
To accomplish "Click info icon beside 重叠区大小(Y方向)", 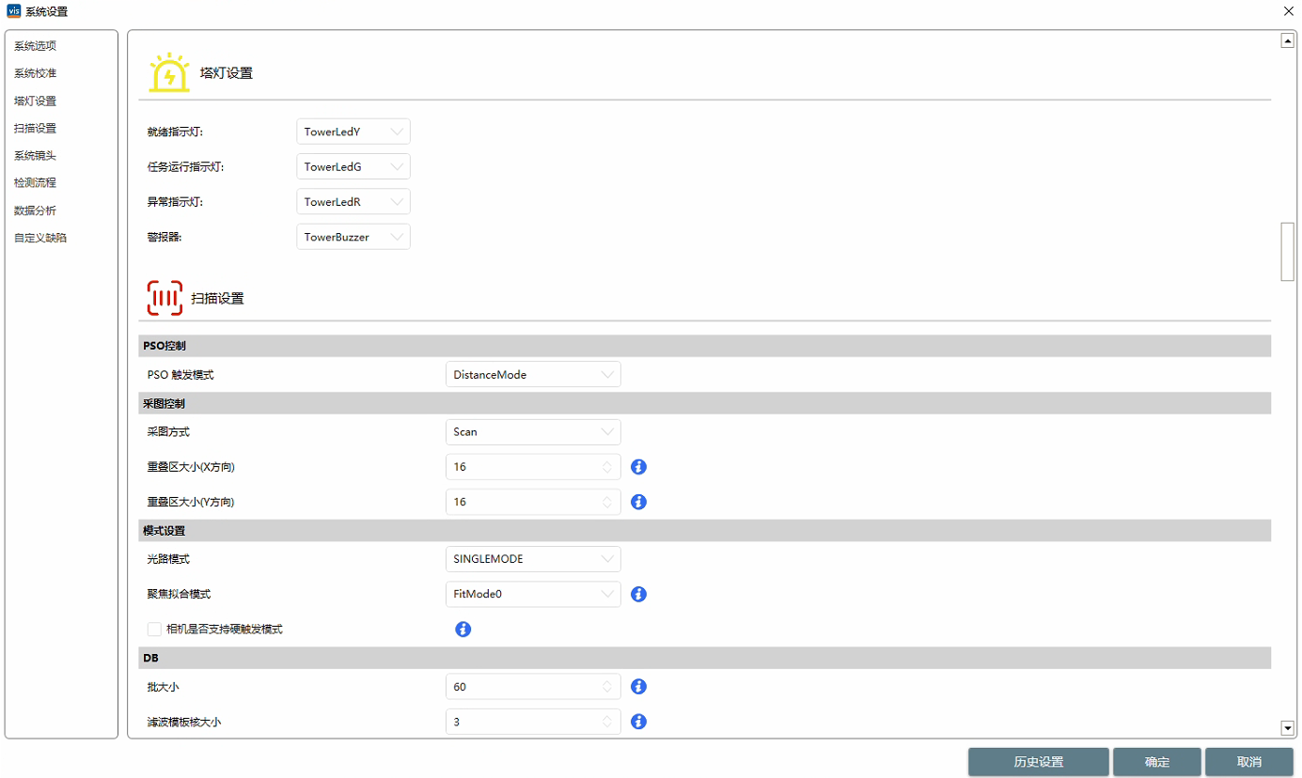I will pos(639,502).
